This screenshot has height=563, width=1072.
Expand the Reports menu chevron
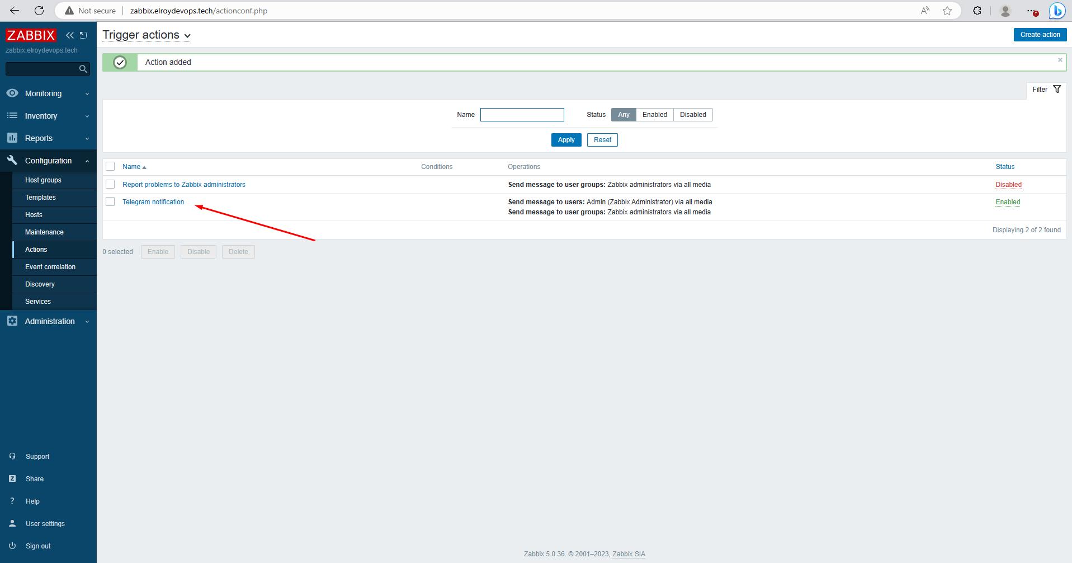pyautogui.click(x=87, y=139)
